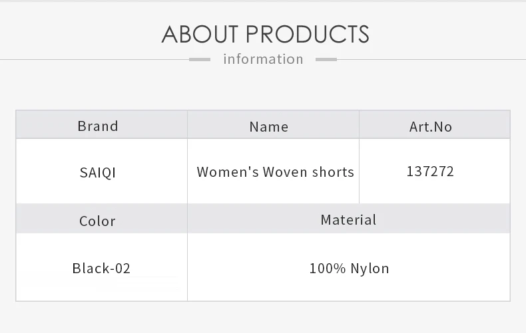Click the word shorts in product name
526x333 pixels.
click(333, 172)
